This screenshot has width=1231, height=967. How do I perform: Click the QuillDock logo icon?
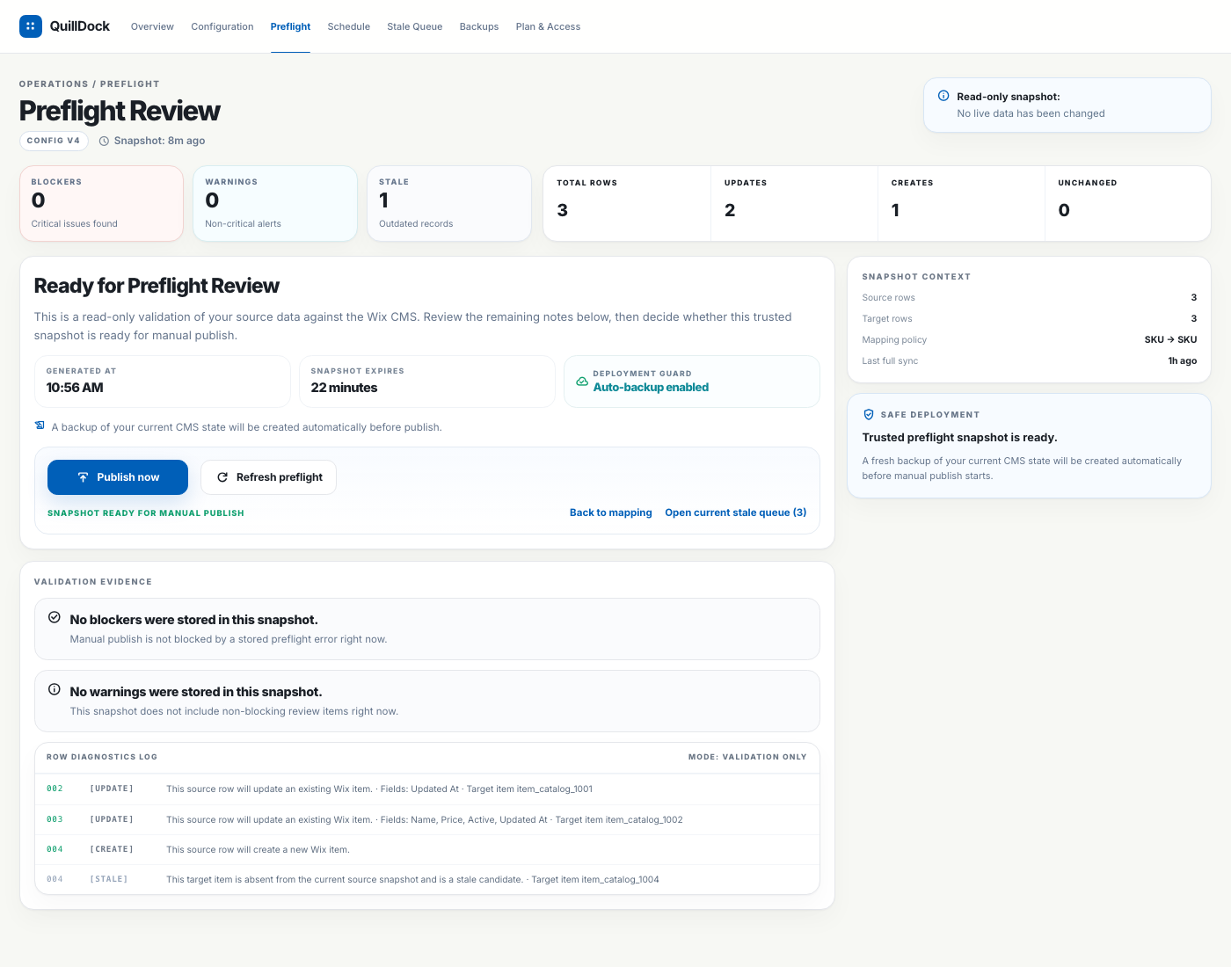pos(31,26)
